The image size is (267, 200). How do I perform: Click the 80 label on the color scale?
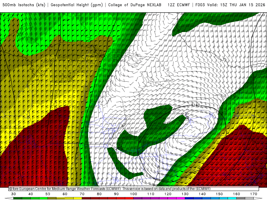tap(99, 194)
